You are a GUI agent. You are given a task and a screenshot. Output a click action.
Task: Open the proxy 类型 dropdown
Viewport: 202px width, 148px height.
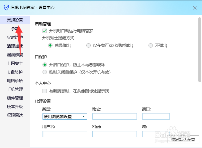[x=64, y=116]
